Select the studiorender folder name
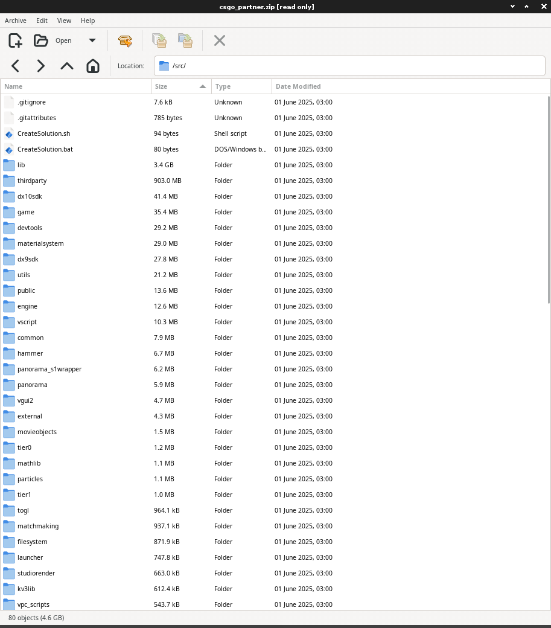 36,573
